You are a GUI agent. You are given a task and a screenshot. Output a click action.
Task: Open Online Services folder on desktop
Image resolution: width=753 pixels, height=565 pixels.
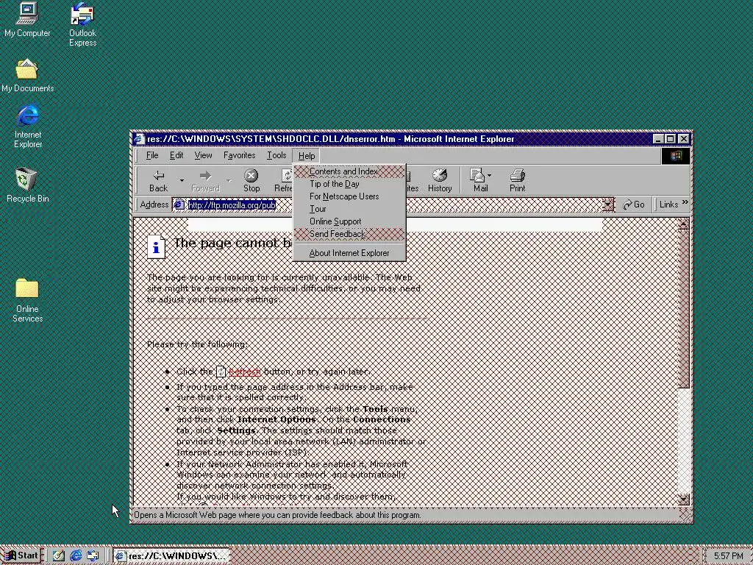coord(27,300)
